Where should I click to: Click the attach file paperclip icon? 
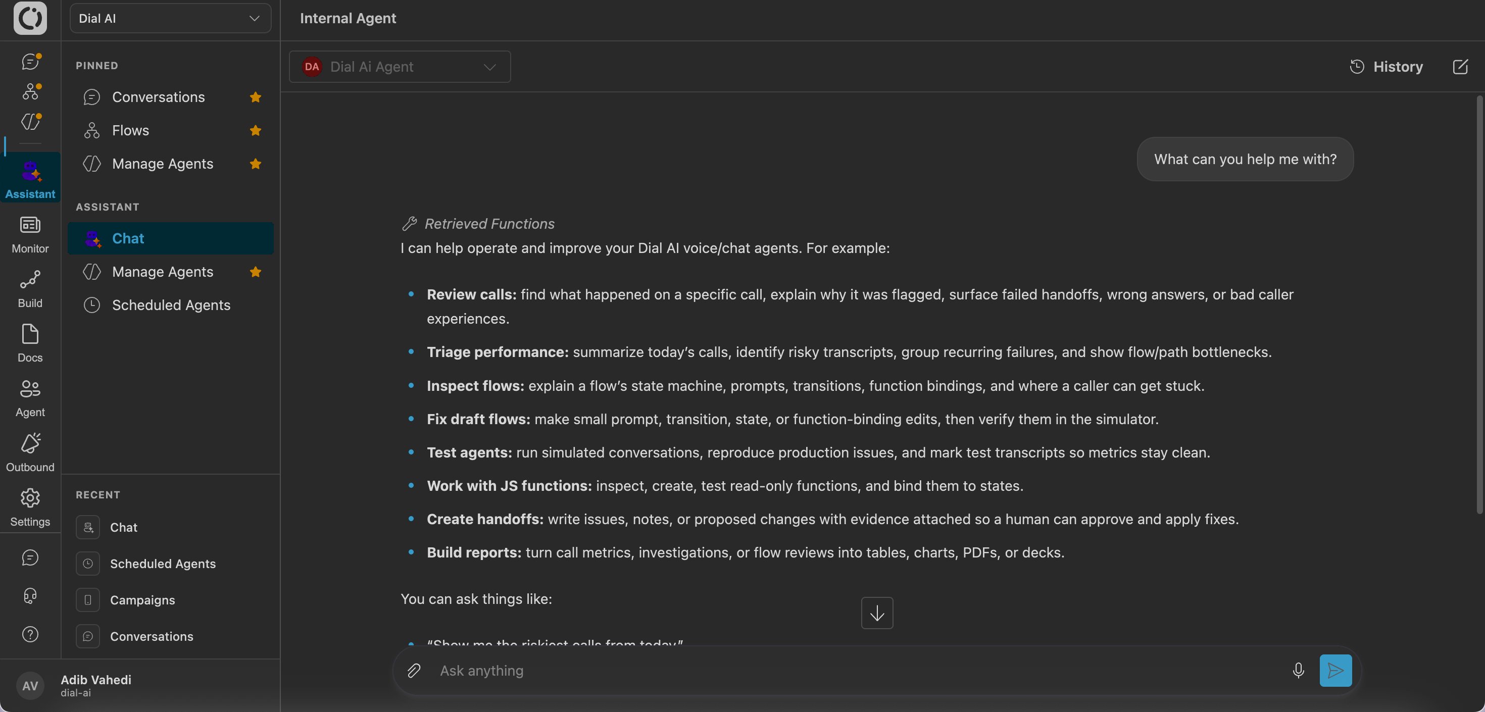click(414, 671)
